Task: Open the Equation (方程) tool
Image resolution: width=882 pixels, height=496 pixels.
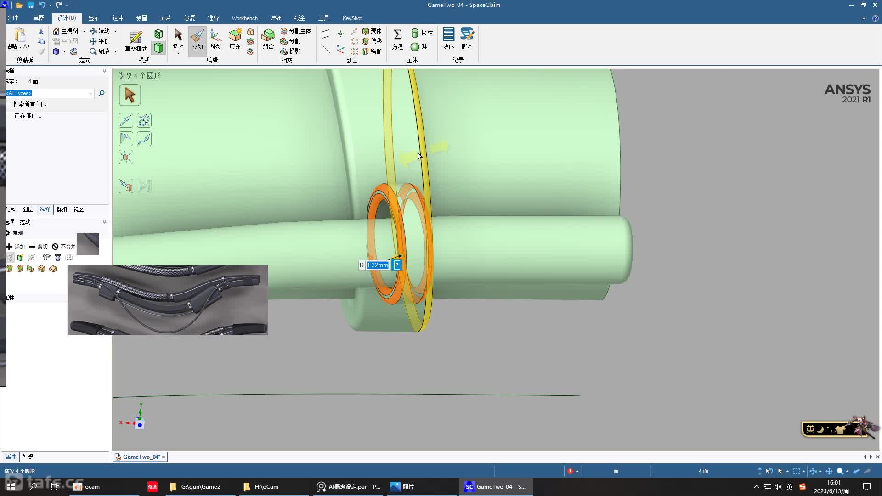Action: tap(397, 39)
